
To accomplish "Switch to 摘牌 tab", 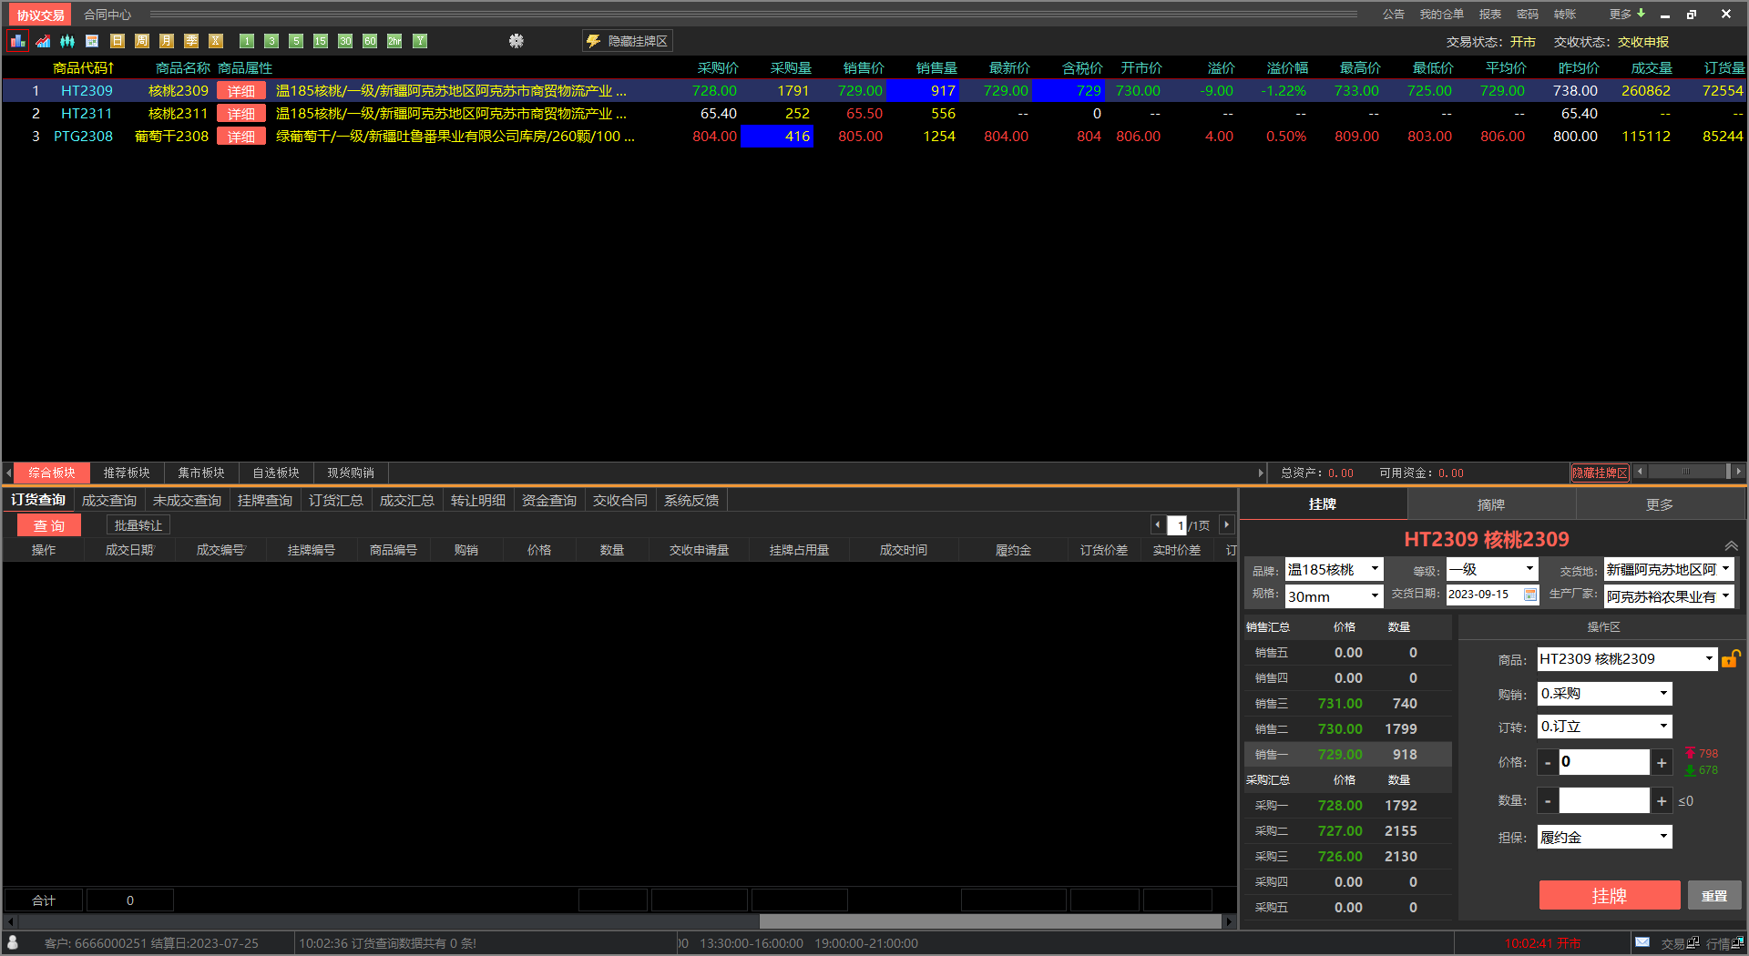I will point(1491,504).
